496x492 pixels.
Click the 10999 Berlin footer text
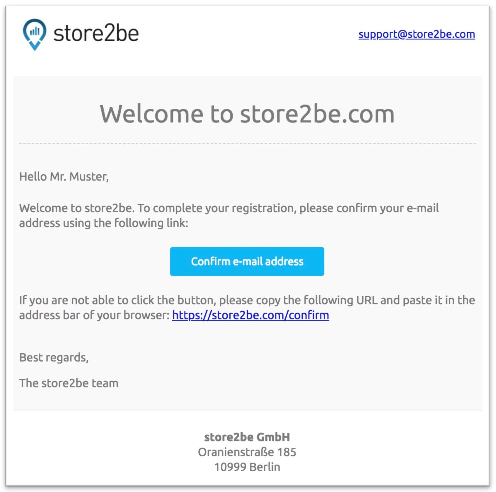click(x=247, y=467)
